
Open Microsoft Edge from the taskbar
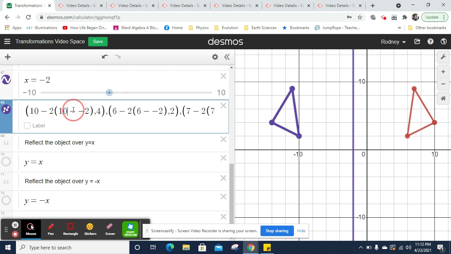[x=170, y=247]
